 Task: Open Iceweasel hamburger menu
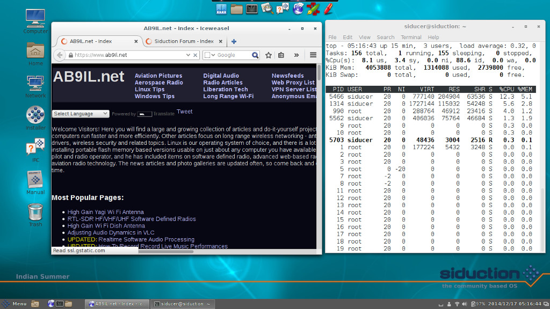[x=313, y=55]
